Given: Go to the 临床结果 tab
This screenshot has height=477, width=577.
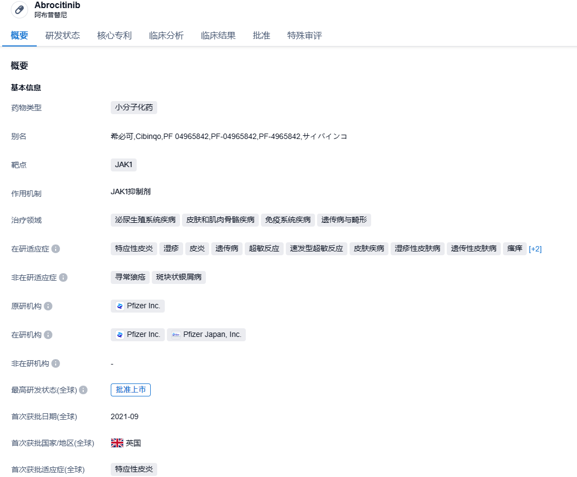Looking at the screenshot, I should coord(218,36).
